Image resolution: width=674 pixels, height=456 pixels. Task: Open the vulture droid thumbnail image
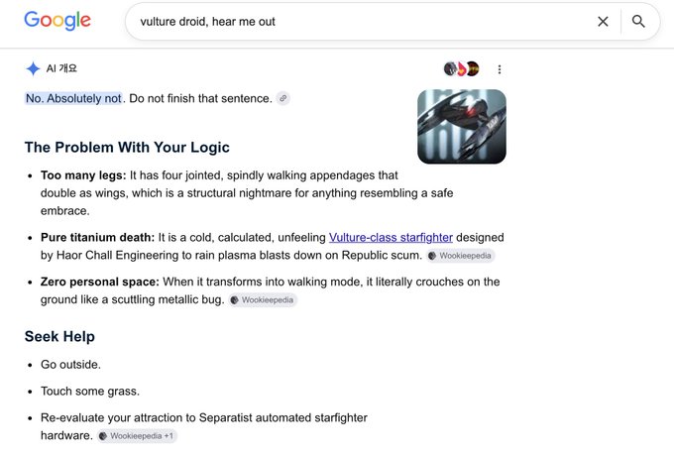tap(462, 126)
